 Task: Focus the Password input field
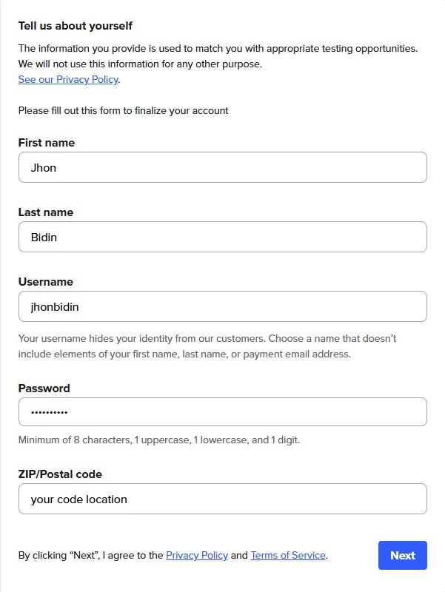click(x=222, y=412)
